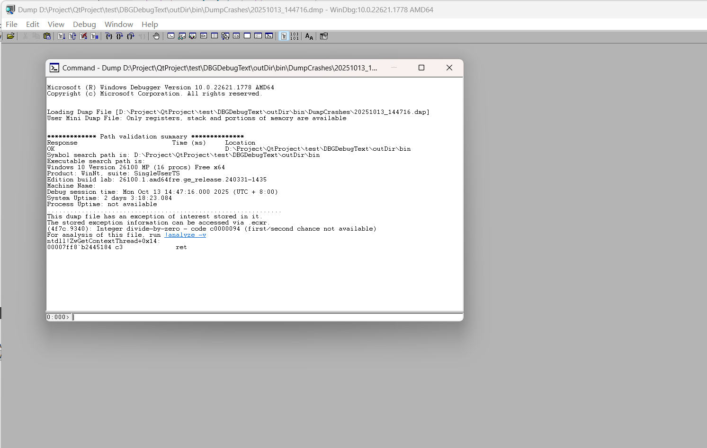
Task: Open the Watch window toolbar icon
Action: point(182,36)
